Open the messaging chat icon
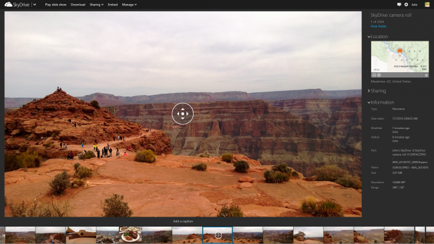The width and height of the screenshot is (434, 244). 399,5
